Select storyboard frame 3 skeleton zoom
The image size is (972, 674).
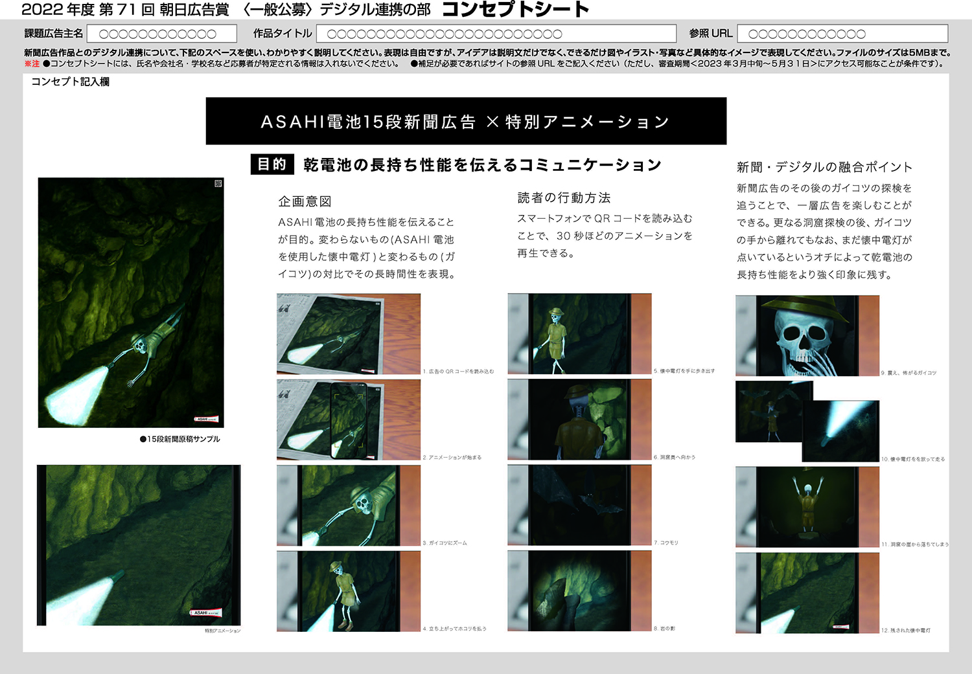[349, 506]
